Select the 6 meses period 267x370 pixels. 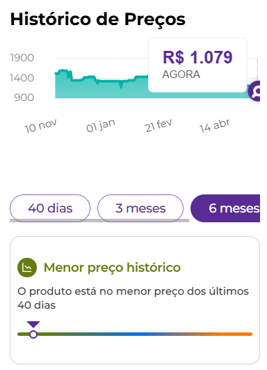tap(225, 208)
